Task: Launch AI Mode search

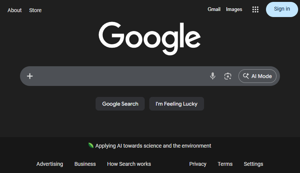Action: tap(257, 76)
